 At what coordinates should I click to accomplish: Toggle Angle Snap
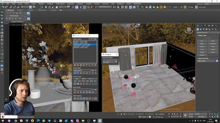(85, 7)
